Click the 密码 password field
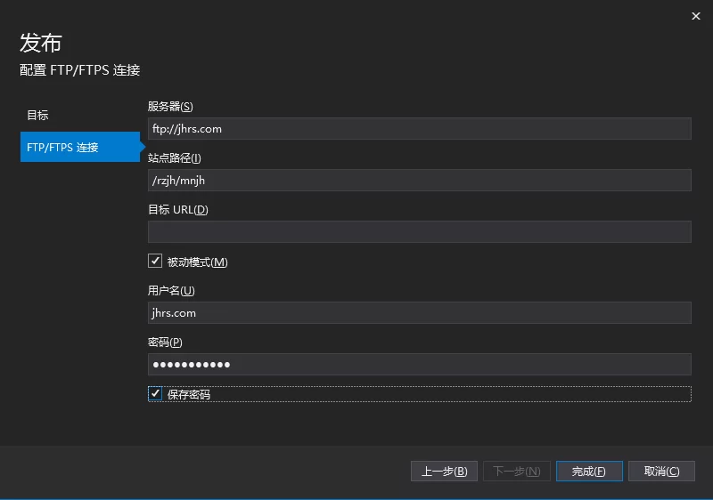This screenshot has height=500, width=713. [419, 365]
